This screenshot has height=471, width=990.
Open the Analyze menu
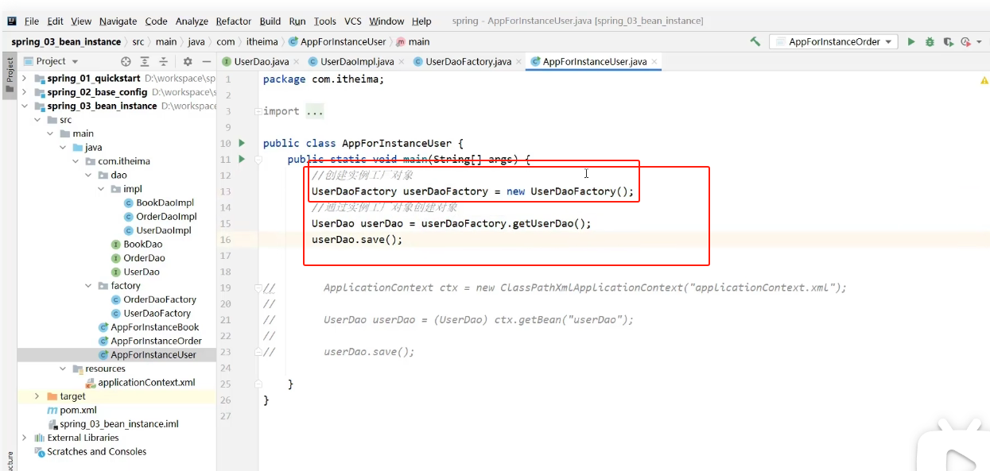pos(192,21)
